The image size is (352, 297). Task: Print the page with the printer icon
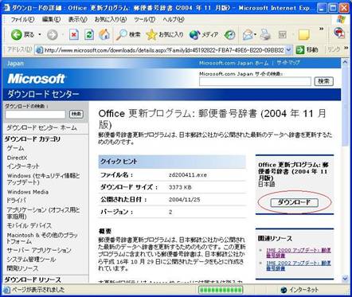(265, 35)
